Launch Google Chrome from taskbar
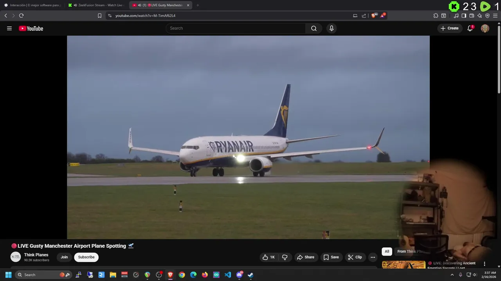The width and height of the screenshot is (501, 281). click(182, 275)
